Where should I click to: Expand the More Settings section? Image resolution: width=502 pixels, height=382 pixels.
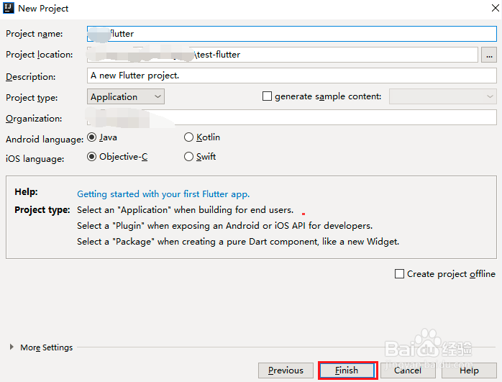click(x=12, y=347)
